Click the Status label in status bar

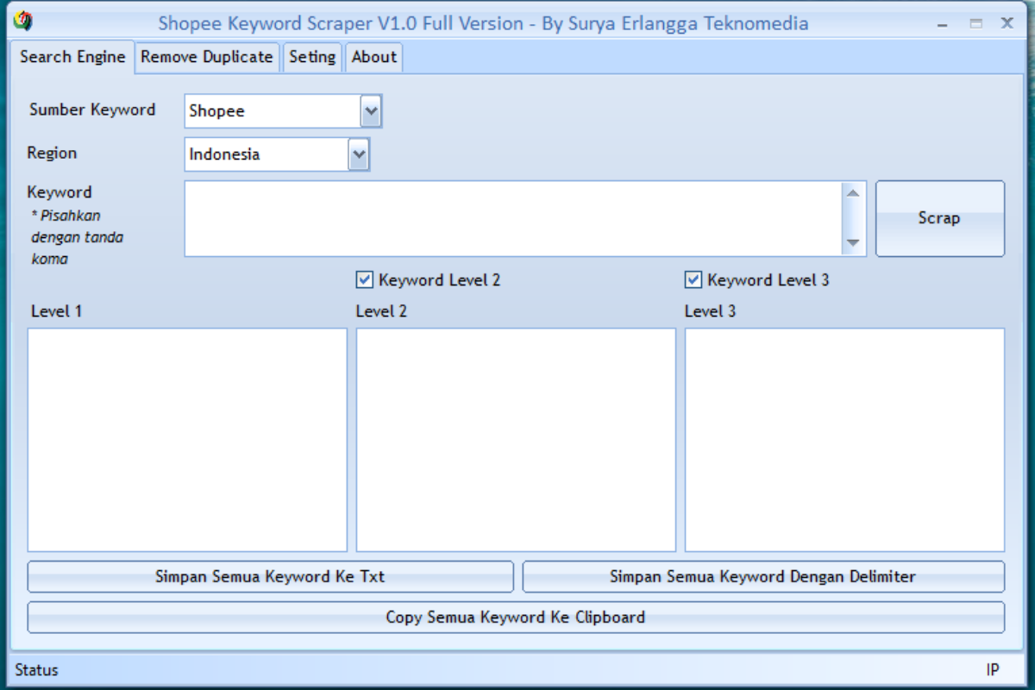coord(36,669)
